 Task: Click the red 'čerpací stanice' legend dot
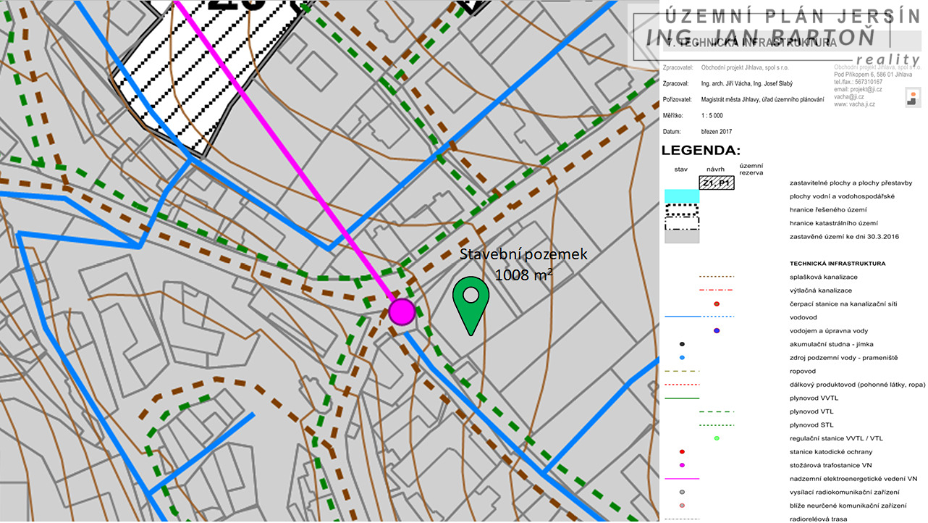pyautogui.click(x=716, y=304)
